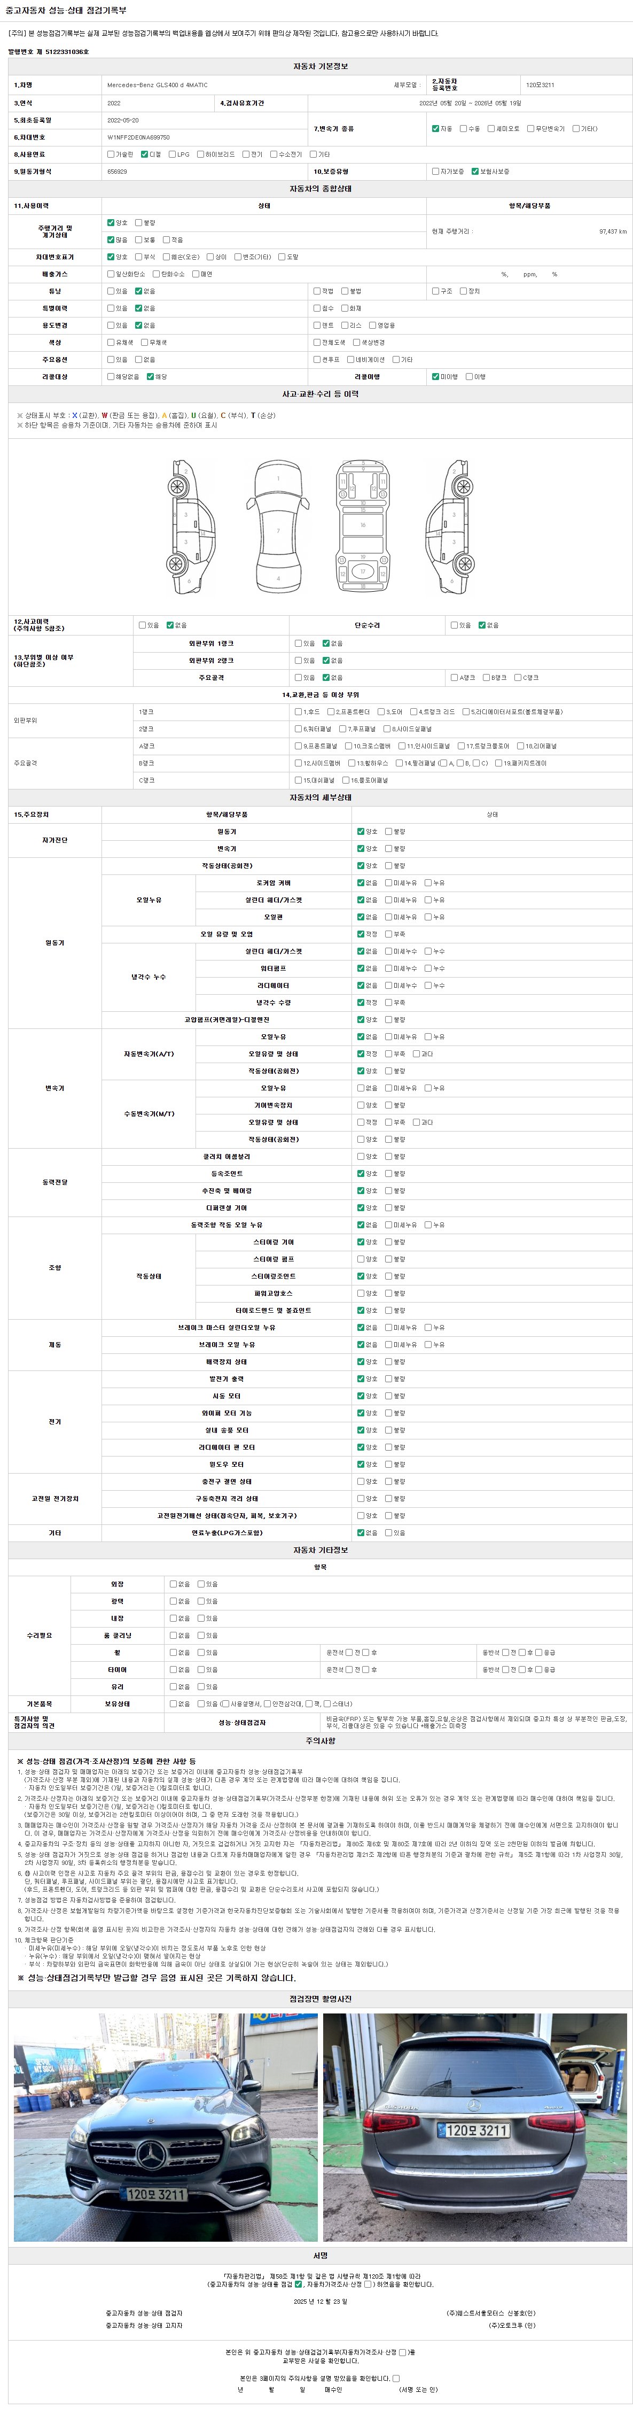Toggle the 자동 transmission type checkbox
Viewport: 633px width, 2409px height.
(x=436, y=128)
